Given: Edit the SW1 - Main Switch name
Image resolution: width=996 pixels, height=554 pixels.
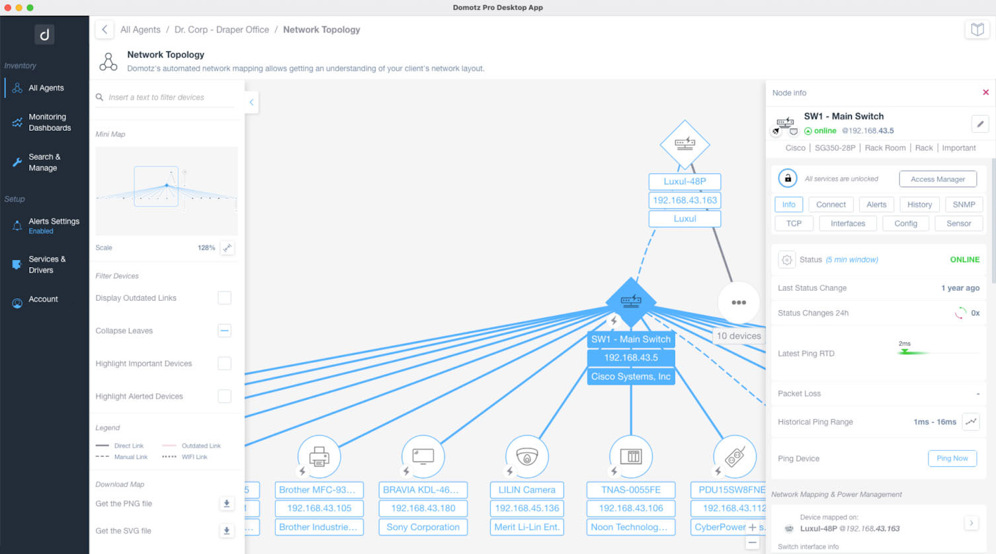Looking at the screenshot, I should (x=980, y=124).
